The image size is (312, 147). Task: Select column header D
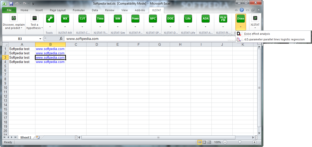[97, 45]
